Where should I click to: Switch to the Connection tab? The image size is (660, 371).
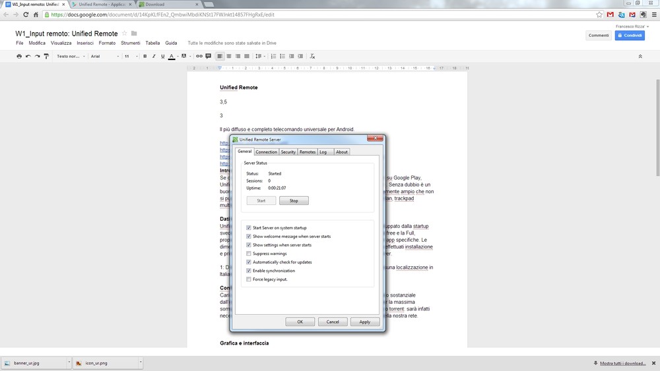pos(267,152)
